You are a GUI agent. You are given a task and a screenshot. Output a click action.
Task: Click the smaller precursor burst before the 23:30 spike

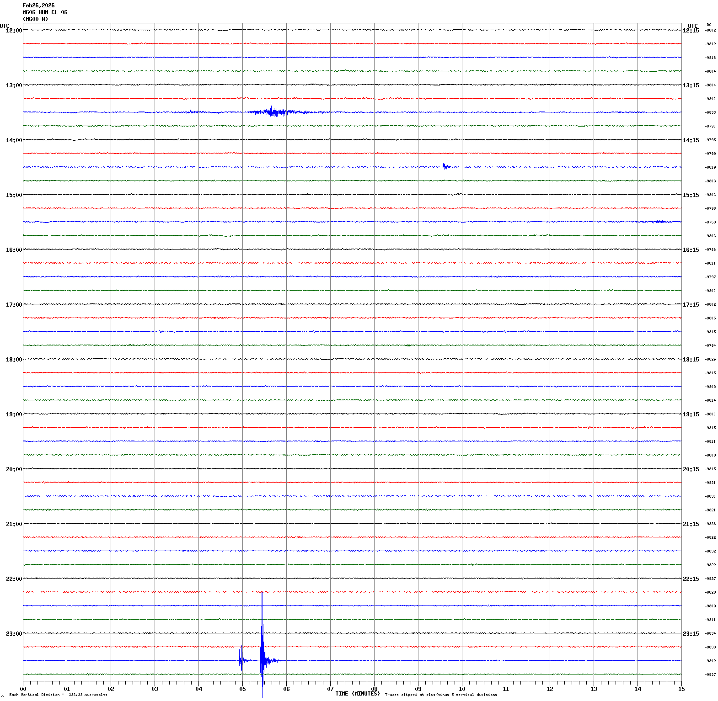click(241, 660)
